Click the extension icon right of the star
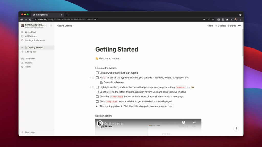This screenshot has width=262, height=147. tap(219, 19)
